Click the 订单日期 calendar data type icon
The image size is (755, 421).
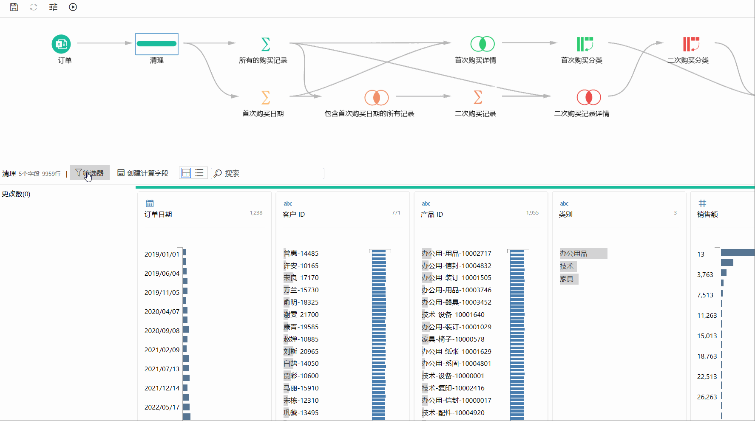tap(150, 203)
